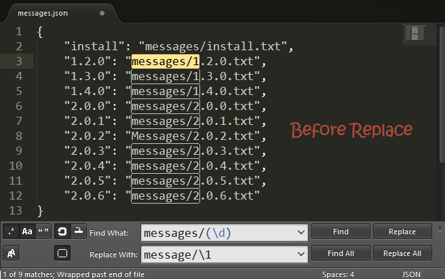Click closing brace on line 13
Screen dimensions: 445x279
point(40,211)
